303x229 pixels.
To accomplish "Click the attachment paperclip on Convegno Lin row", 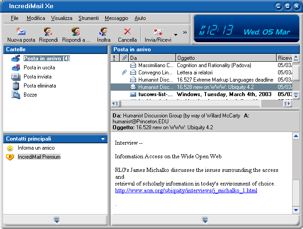I will point(124,73).
